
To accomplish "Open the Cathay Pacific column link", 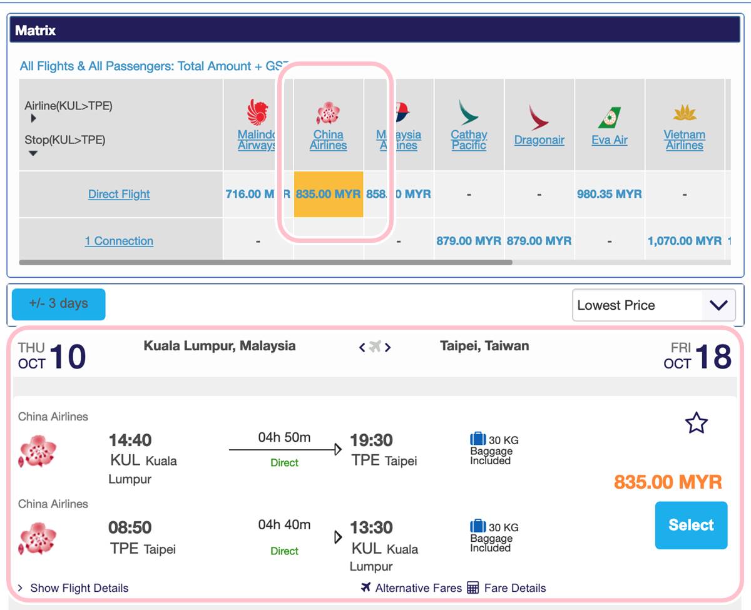I will click(469, 140).
